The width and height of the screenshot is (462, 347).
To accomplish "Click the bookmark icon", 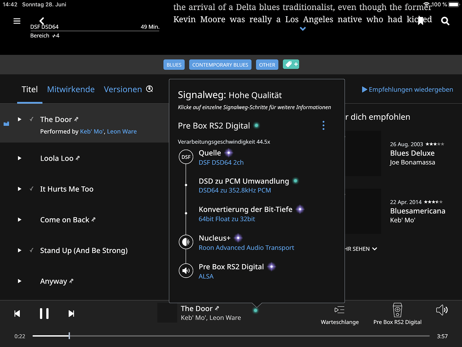I will tap(420, 21).
